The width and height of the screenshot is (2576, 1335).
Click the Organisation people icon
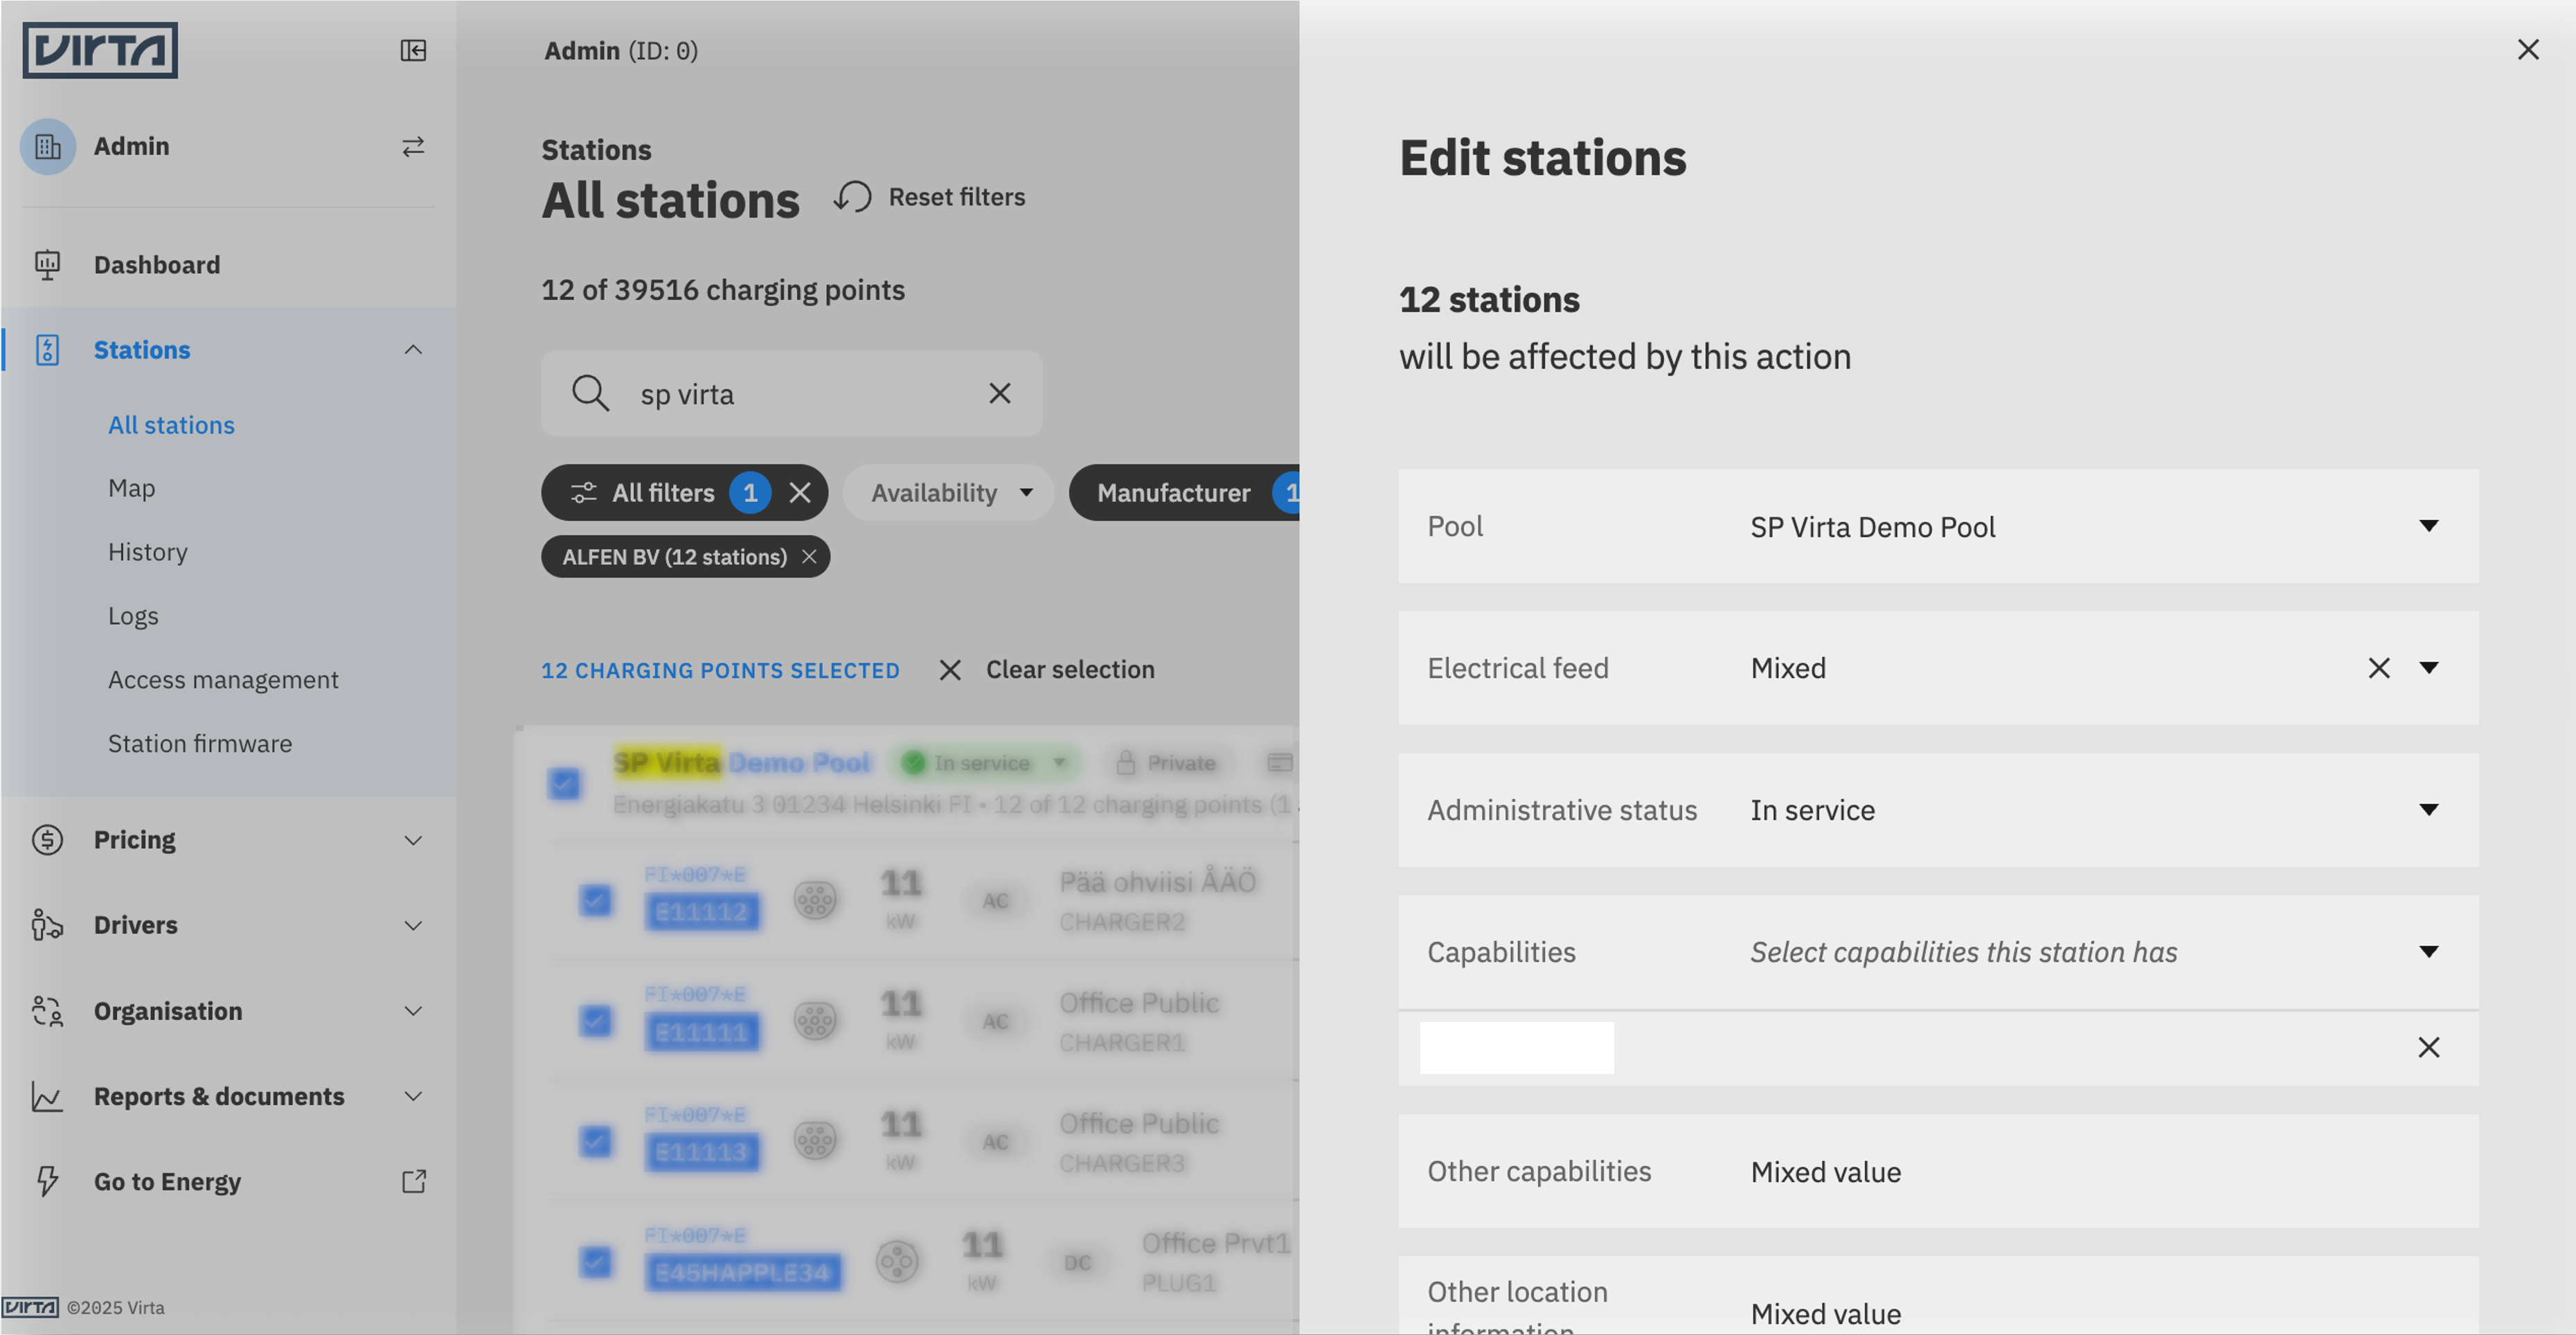click(x=47, y=1011)
